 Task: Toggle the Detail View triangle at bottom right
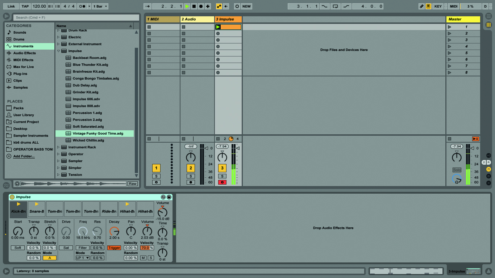click(488, 271)
